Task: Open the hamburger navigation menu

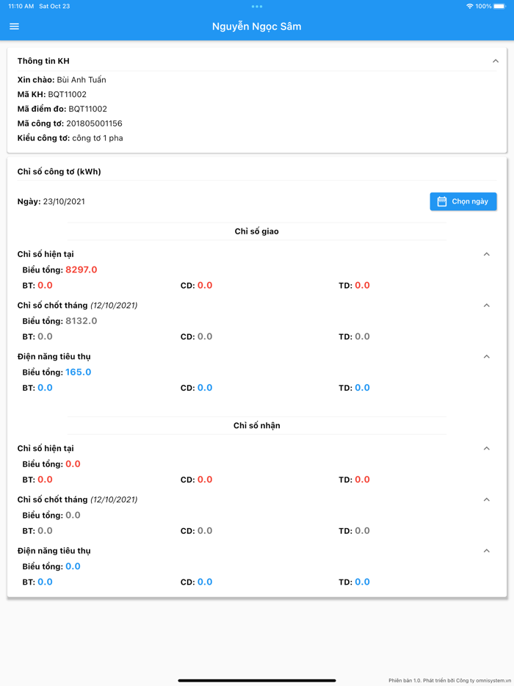Action: (x=14, y=26)
